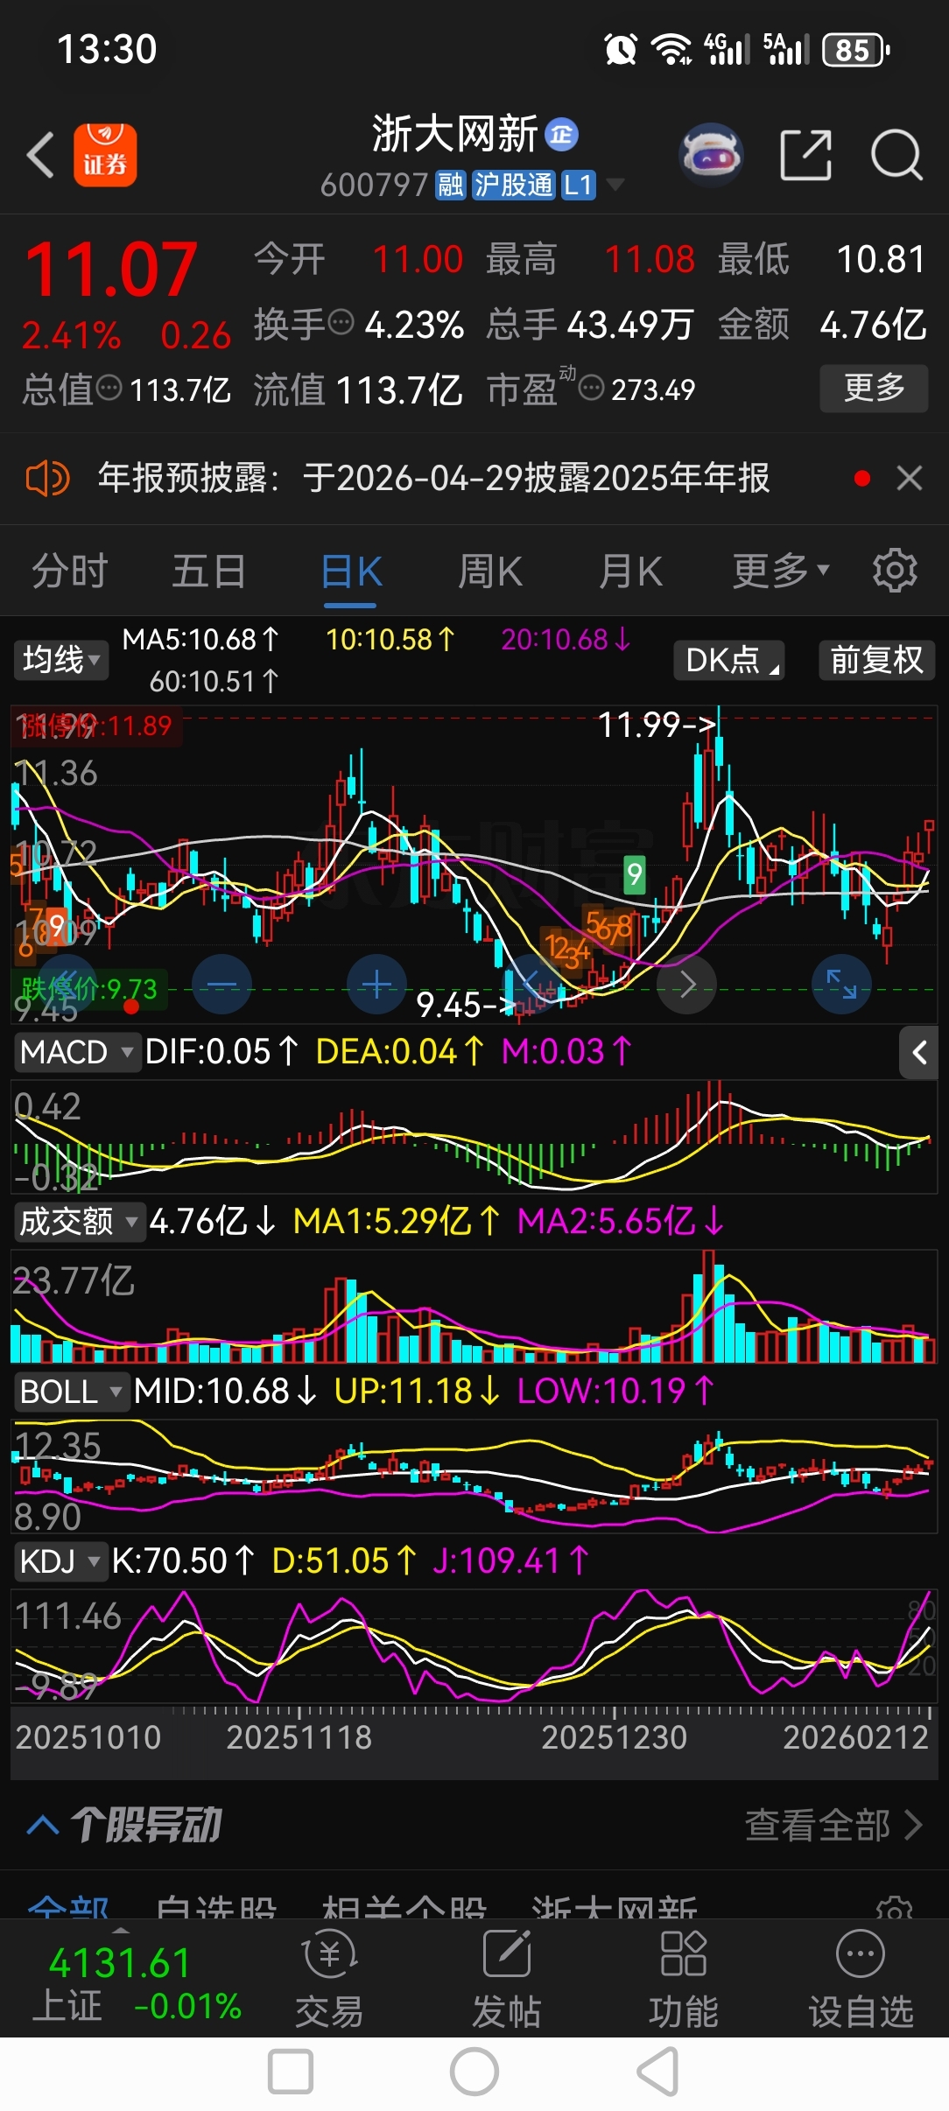
Task: Open the 功能 functions icon
Action: tap(684, 1980)
